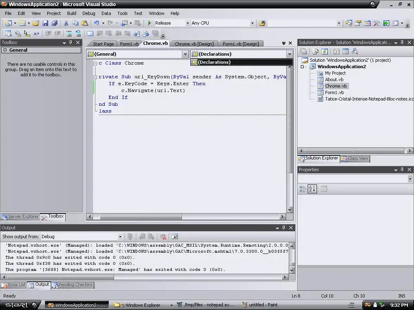Open Object Browser from the toolbar
This screenshot has height=310, width=414.
[x=367, y=23]
